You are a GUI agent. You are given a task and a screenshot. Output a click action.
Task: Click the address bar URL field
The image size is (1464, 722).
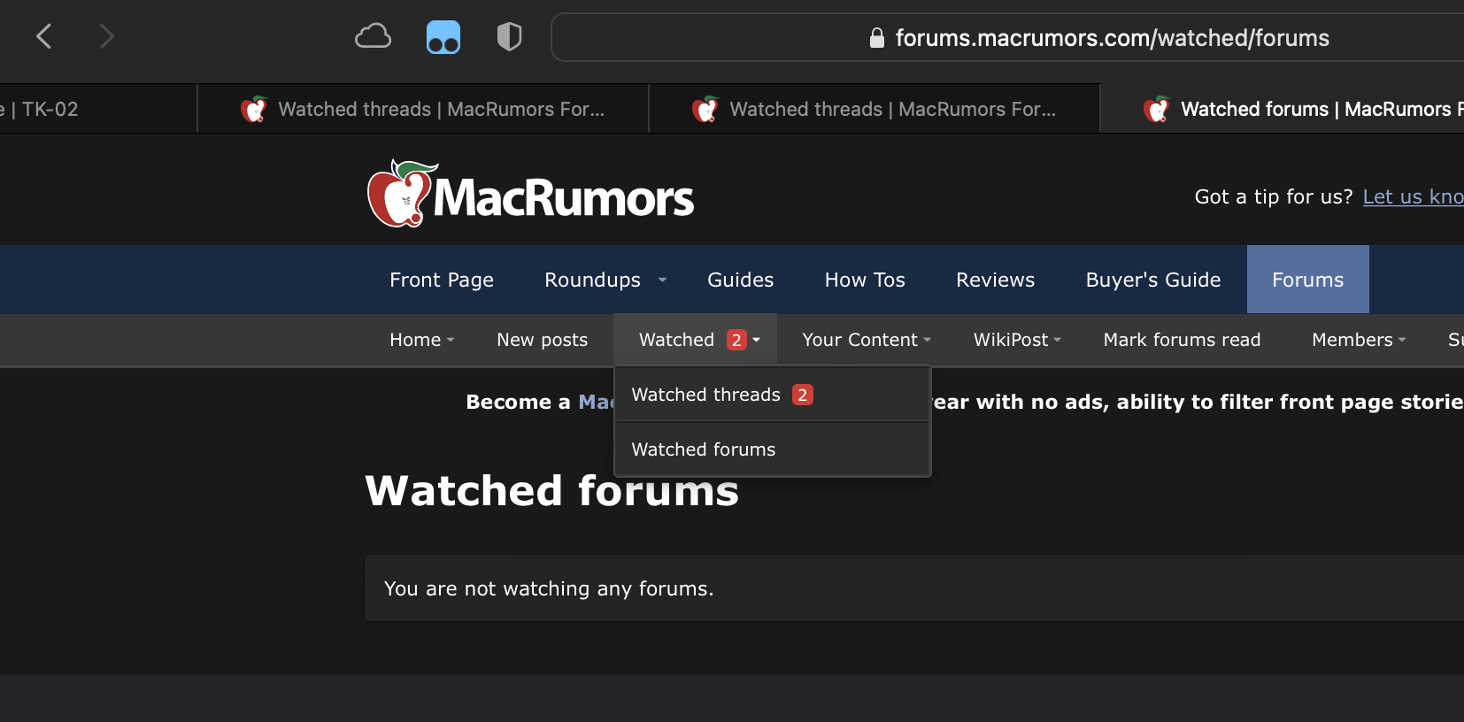(1008, 37)
